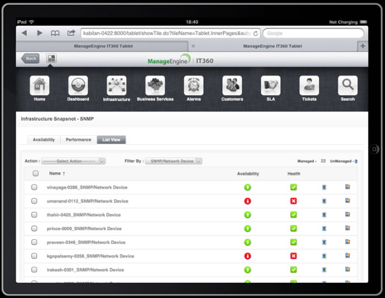
Task: Close the second ManageEngine IT360 tab
Action: (193, 46)
